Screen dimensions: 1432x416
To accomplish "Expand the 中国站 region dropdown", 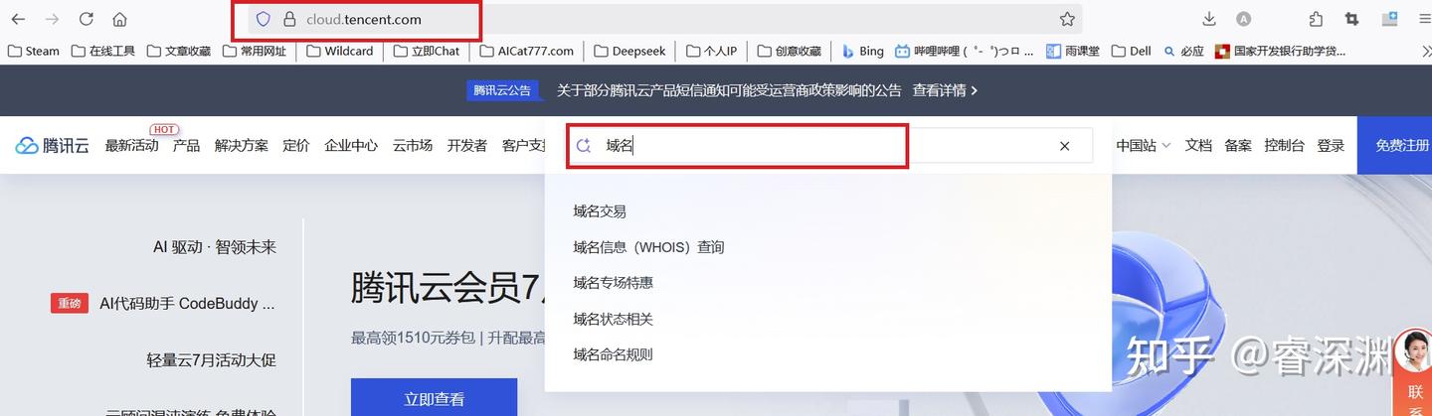I will click(1143, 146).
